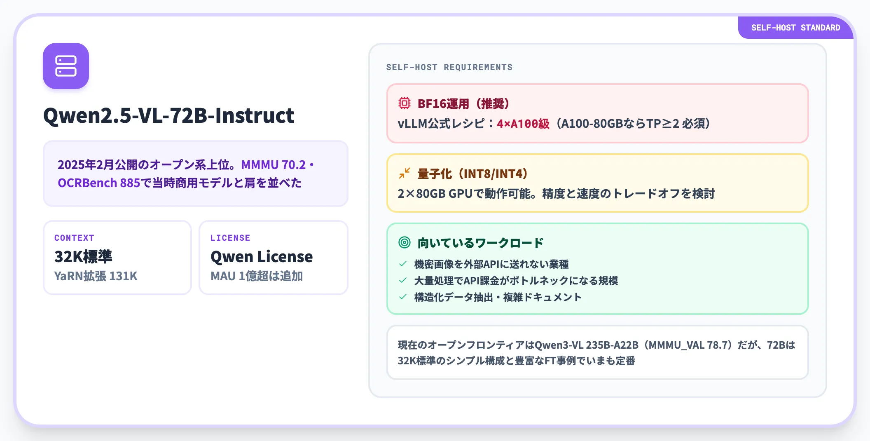
Task: Open the LICENSE Qwen License card
Action: pyautogui.click(x=274, y=258)
